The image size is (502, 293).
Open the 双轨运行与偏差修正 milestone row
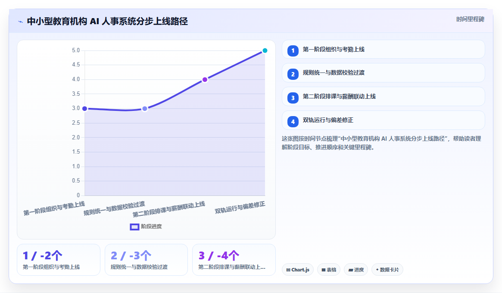tap(383, 120)
